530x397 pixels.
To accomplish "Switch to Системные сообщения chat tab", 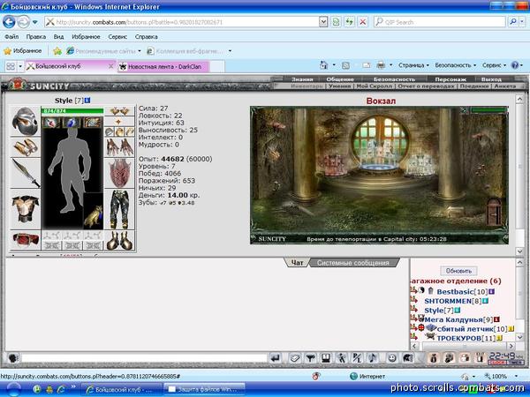I will point(352,263).
